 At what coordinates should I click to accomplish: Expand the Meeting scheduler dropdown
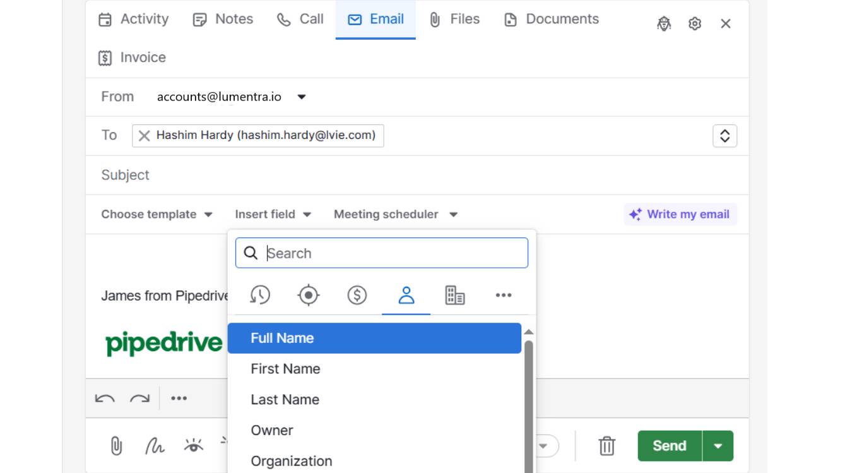[x=394, y=214]
